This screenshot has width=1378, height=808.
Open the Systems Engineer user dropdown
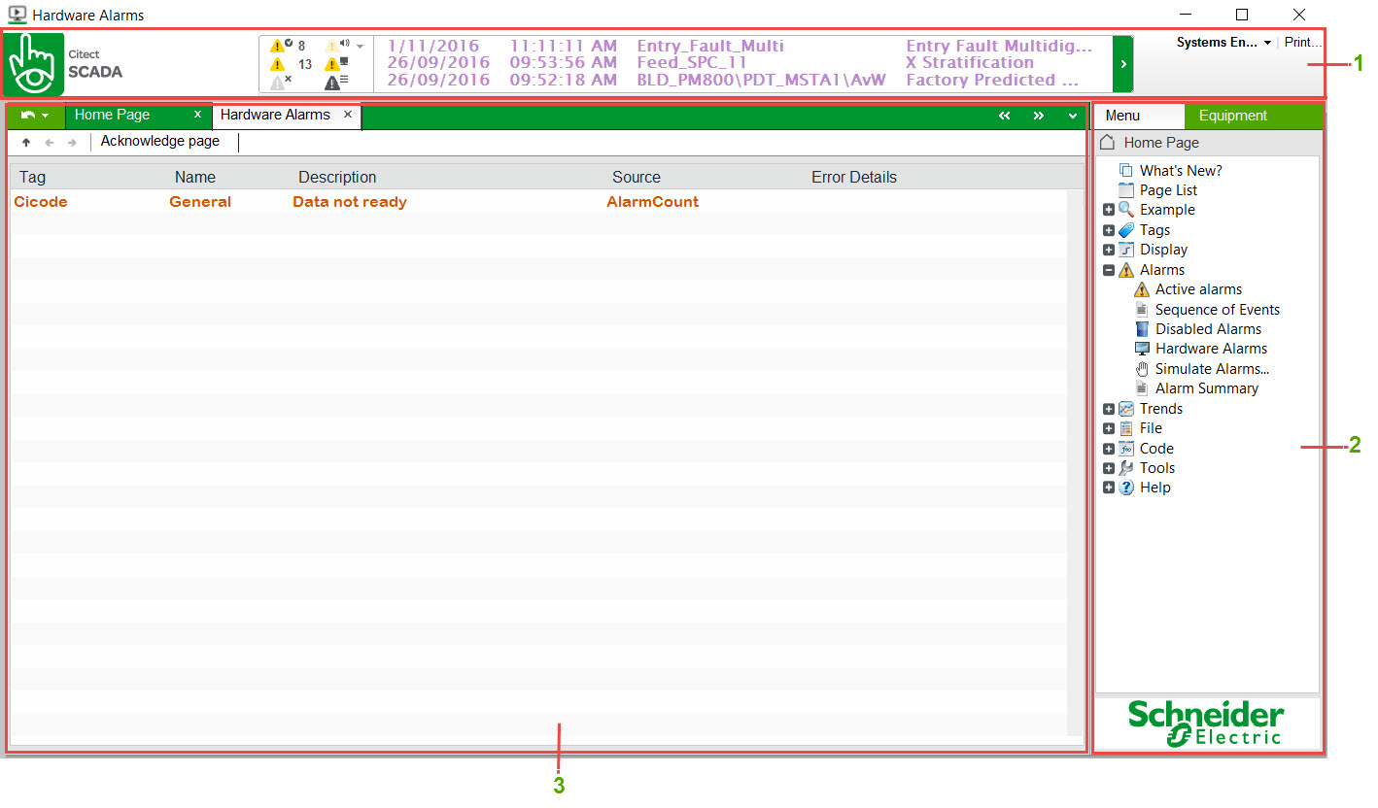coord(1223,43)
